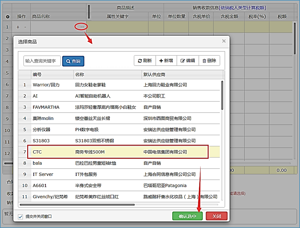
Task: Click supplier 深圳市西图商贸有限公司
Action: coord(167,118)
